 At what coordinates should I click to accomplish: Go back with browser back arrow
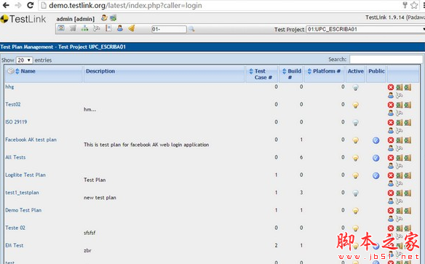pyautogui.click(x=6, y=5)
